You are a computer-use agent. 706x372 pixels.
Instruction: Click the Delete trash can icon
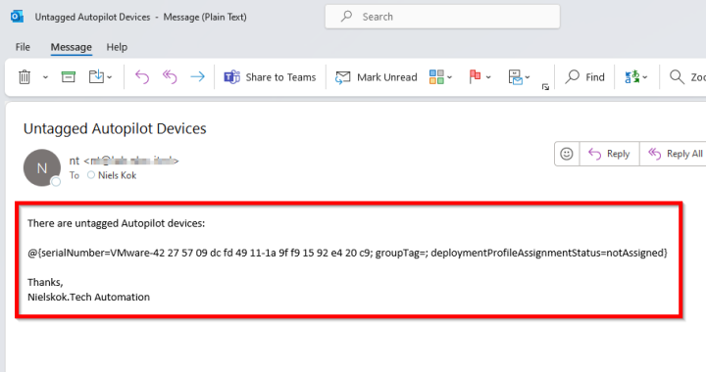pyautogui.click(x=25, y=77)
